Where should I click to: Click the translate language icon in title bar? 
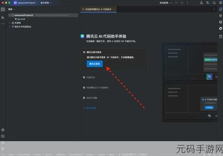(x=208, y=3)
